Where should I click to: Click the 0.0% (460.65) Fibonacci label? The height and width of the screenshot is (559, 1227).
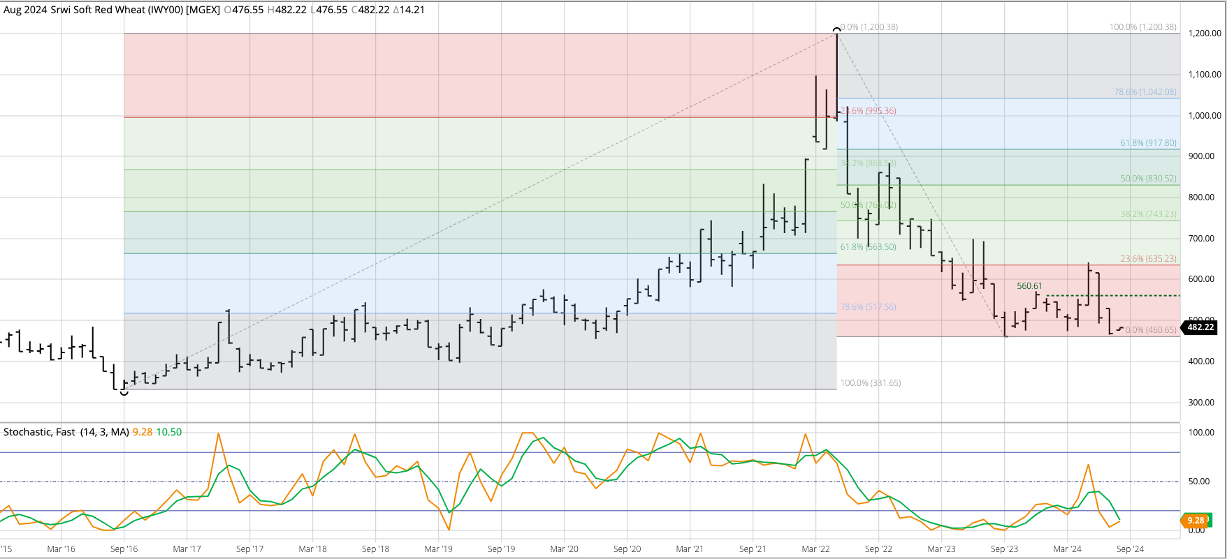click(1150, 330)
